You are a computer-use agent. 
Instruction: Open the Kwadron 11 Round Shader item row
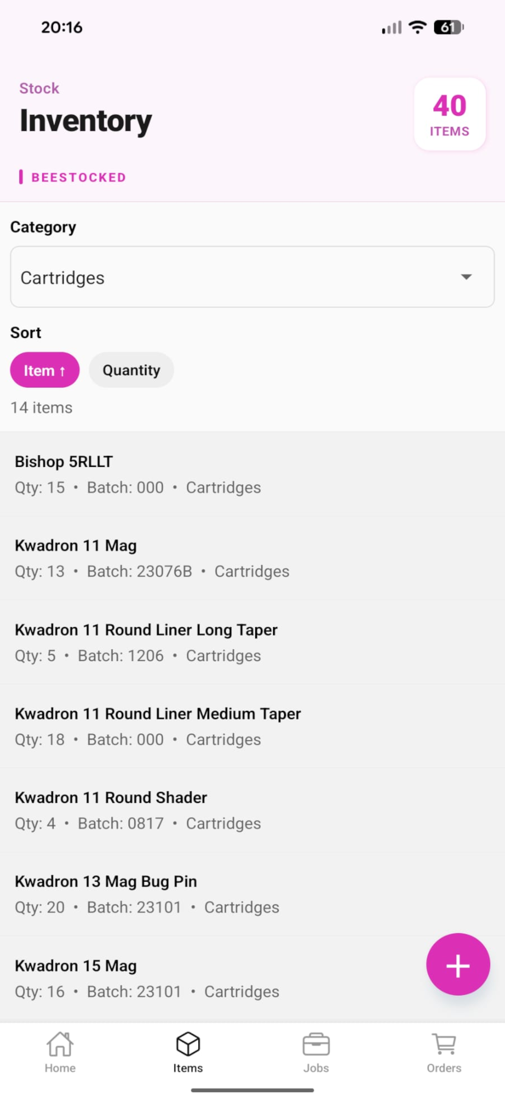252,809
